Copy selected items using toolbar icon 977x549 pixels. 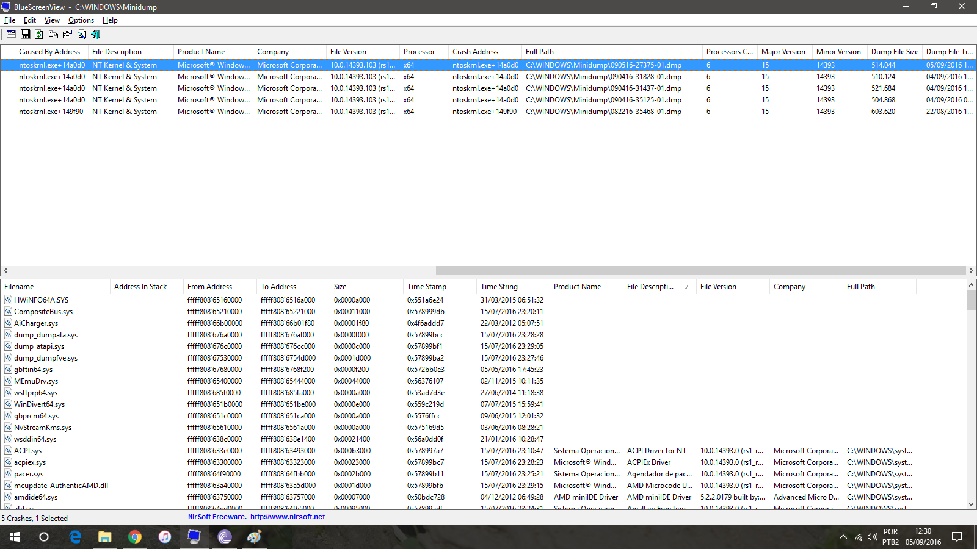tap(53, 34)
